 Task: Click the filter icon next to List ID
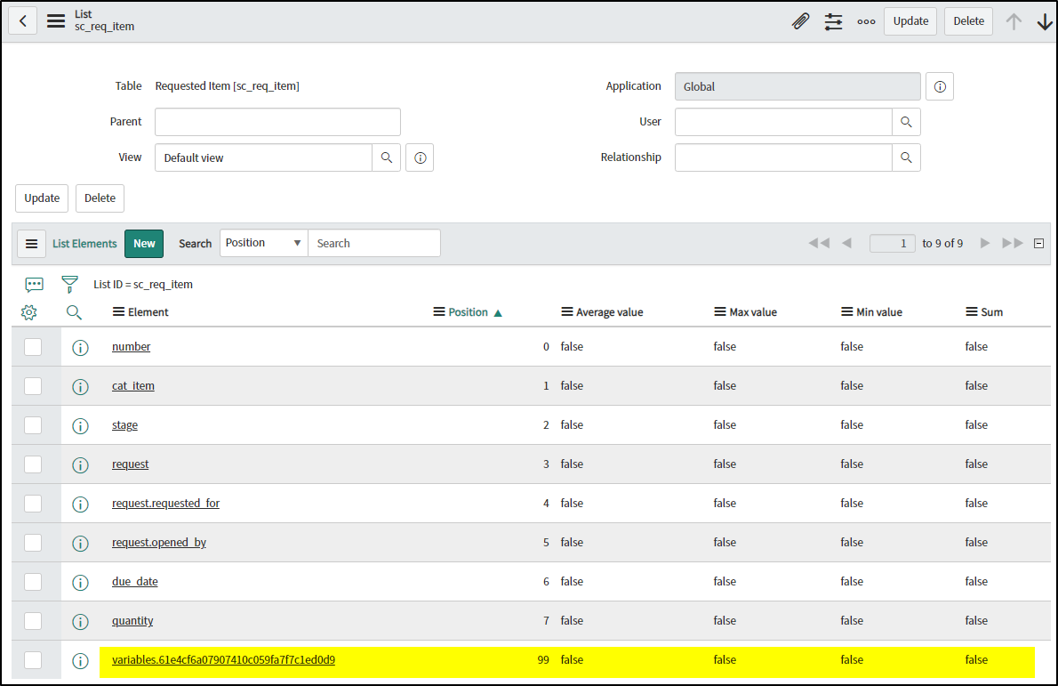[69, 284]
